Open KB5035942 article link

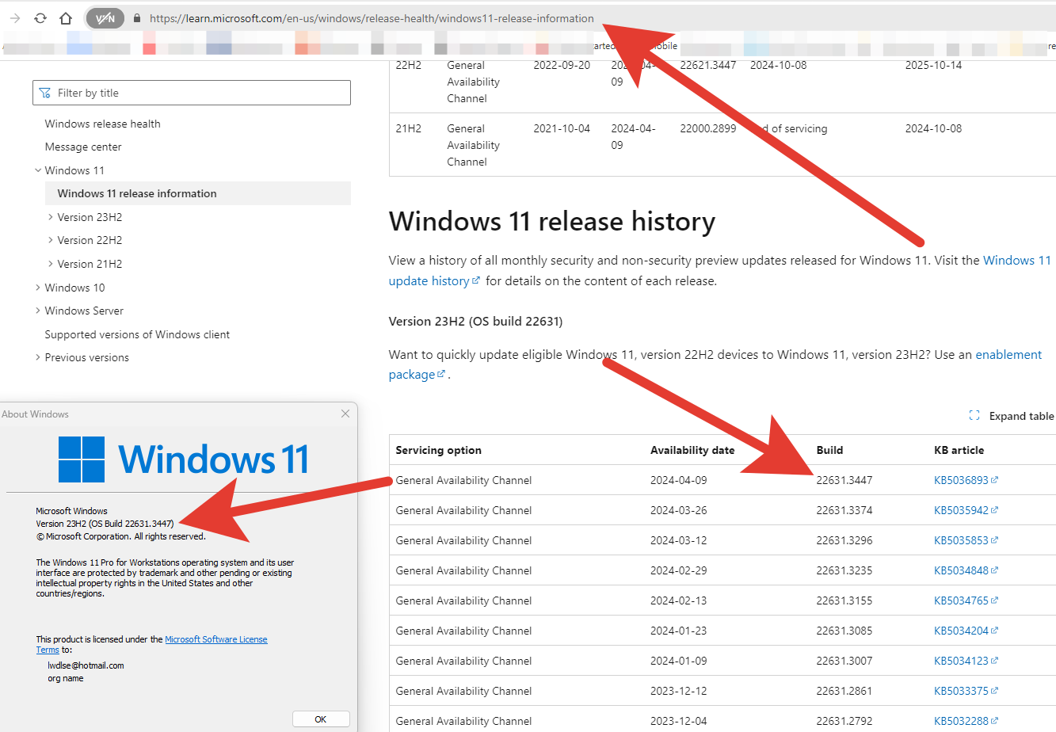[x=966, y=510]
